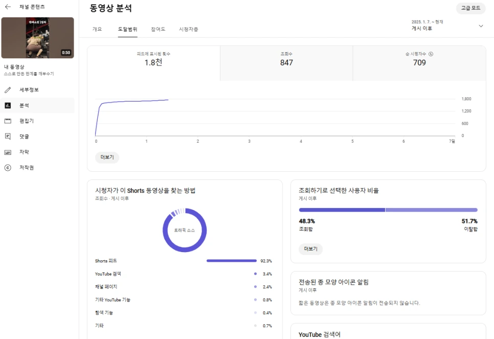Click the 고급 모드 button
The image size is (494, 339).
[470, 8]
